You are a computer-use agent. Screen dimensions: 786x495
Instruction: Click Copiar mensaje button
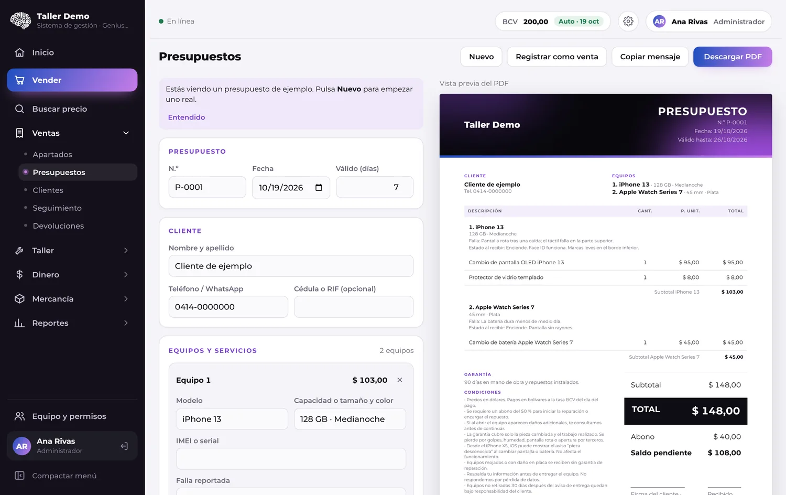(x=650, y=57)
